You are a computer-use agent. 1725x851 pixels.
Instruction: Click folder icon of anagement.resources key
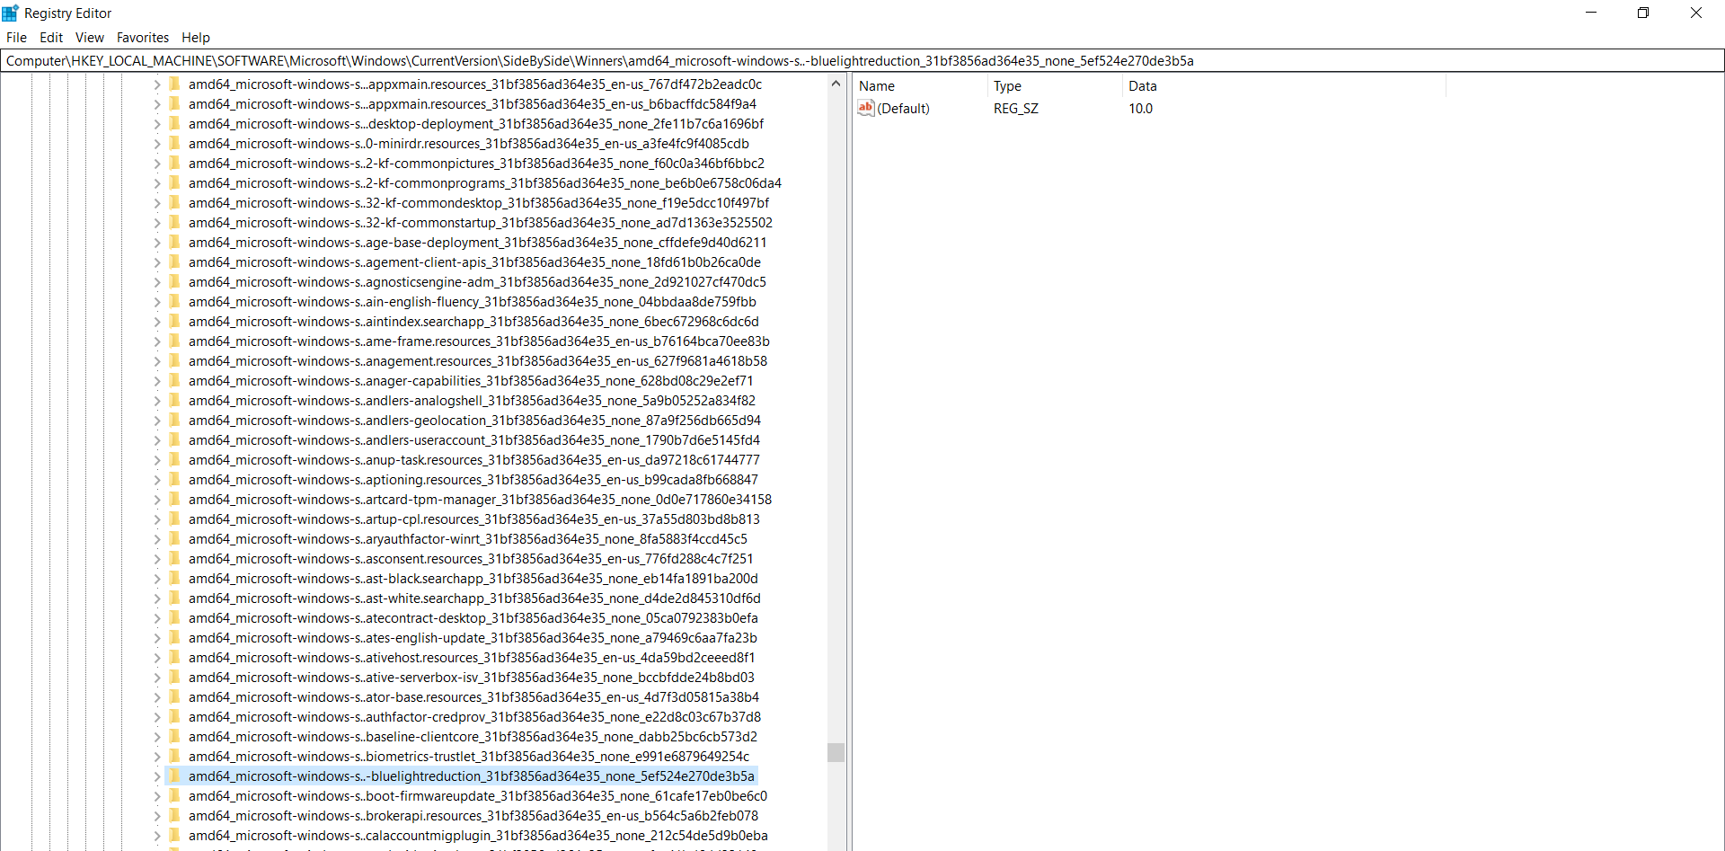pos(174,361)
